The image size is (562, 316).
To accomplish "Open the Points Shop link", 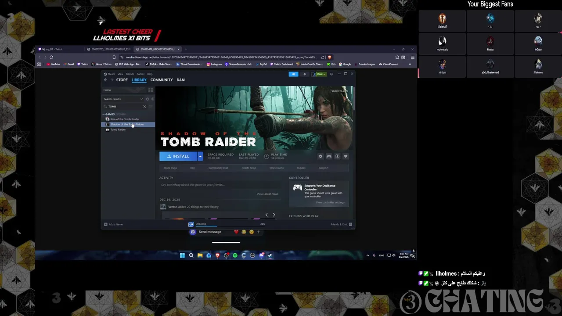I will click(x=249, y=168).
